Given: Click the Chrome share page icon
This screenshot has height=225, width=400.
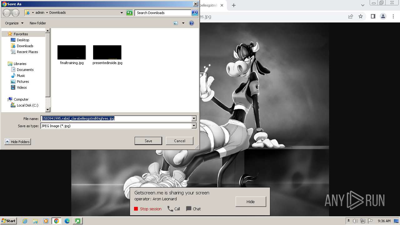Looking at the screenshot, I should tap(351, 17).
